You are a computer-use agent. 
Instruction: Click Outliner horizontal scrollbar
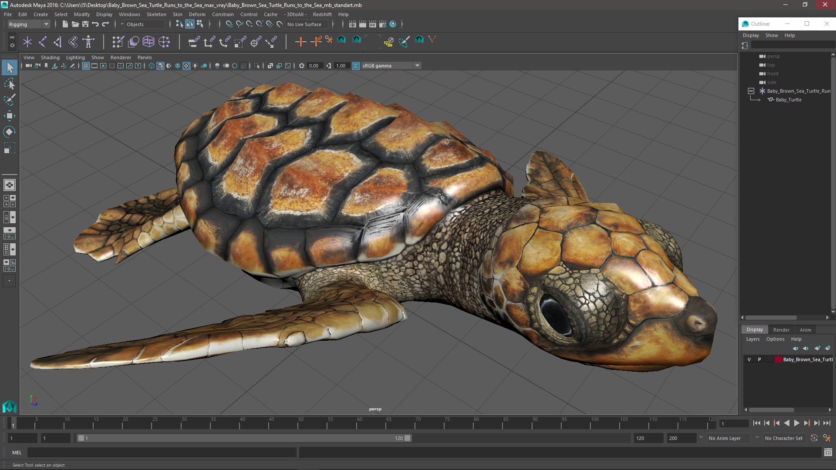point(771,317)
